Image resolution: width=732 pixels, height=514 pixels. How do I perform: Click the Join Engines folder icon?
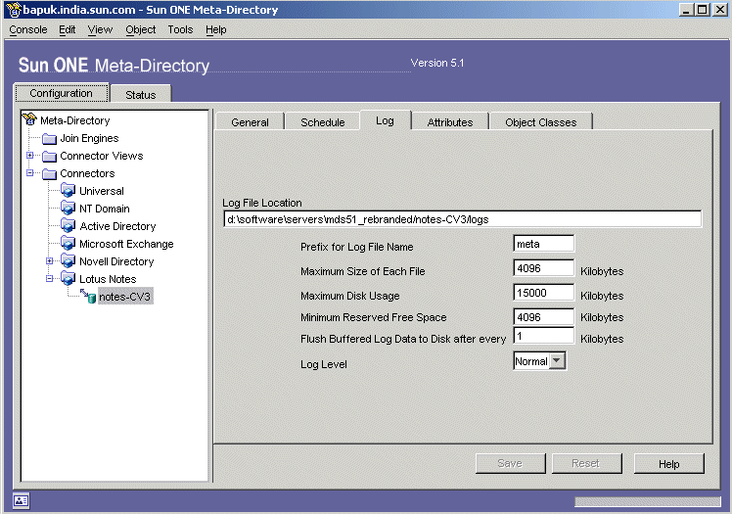[x=49, y=139]
